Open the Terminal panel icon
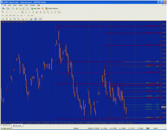 coord(24,8)
